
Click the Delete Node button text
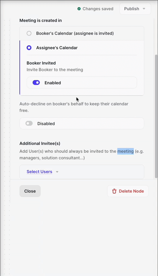pyautogui.click(x=131, y=191)
